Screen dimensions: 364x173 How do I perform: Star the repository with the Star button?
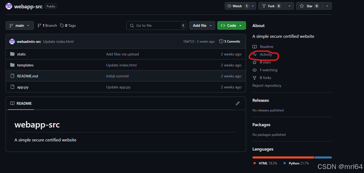pyautogui.click(x=309, y=6)
